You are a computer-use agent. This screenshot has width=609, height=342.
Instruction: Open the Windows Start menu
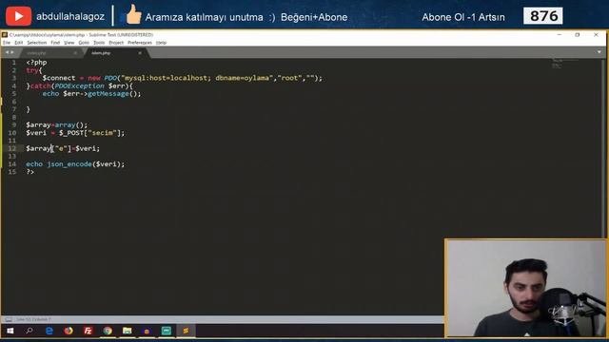click(10, 331)
